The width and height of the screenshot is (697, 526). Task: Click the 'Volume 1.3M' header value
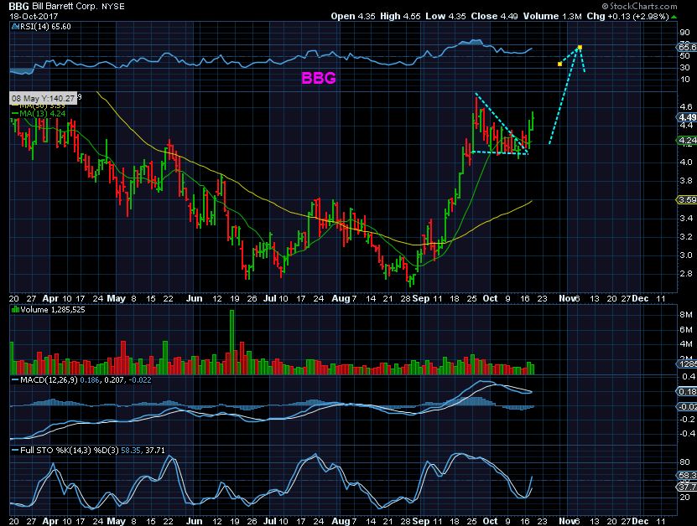pos(552,17)
